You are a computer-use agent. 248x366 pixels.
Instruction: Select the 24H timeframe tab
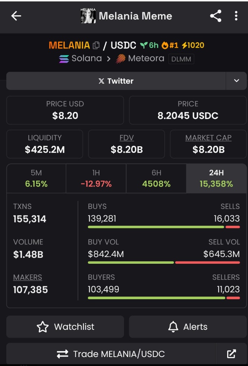coord(216,178)
